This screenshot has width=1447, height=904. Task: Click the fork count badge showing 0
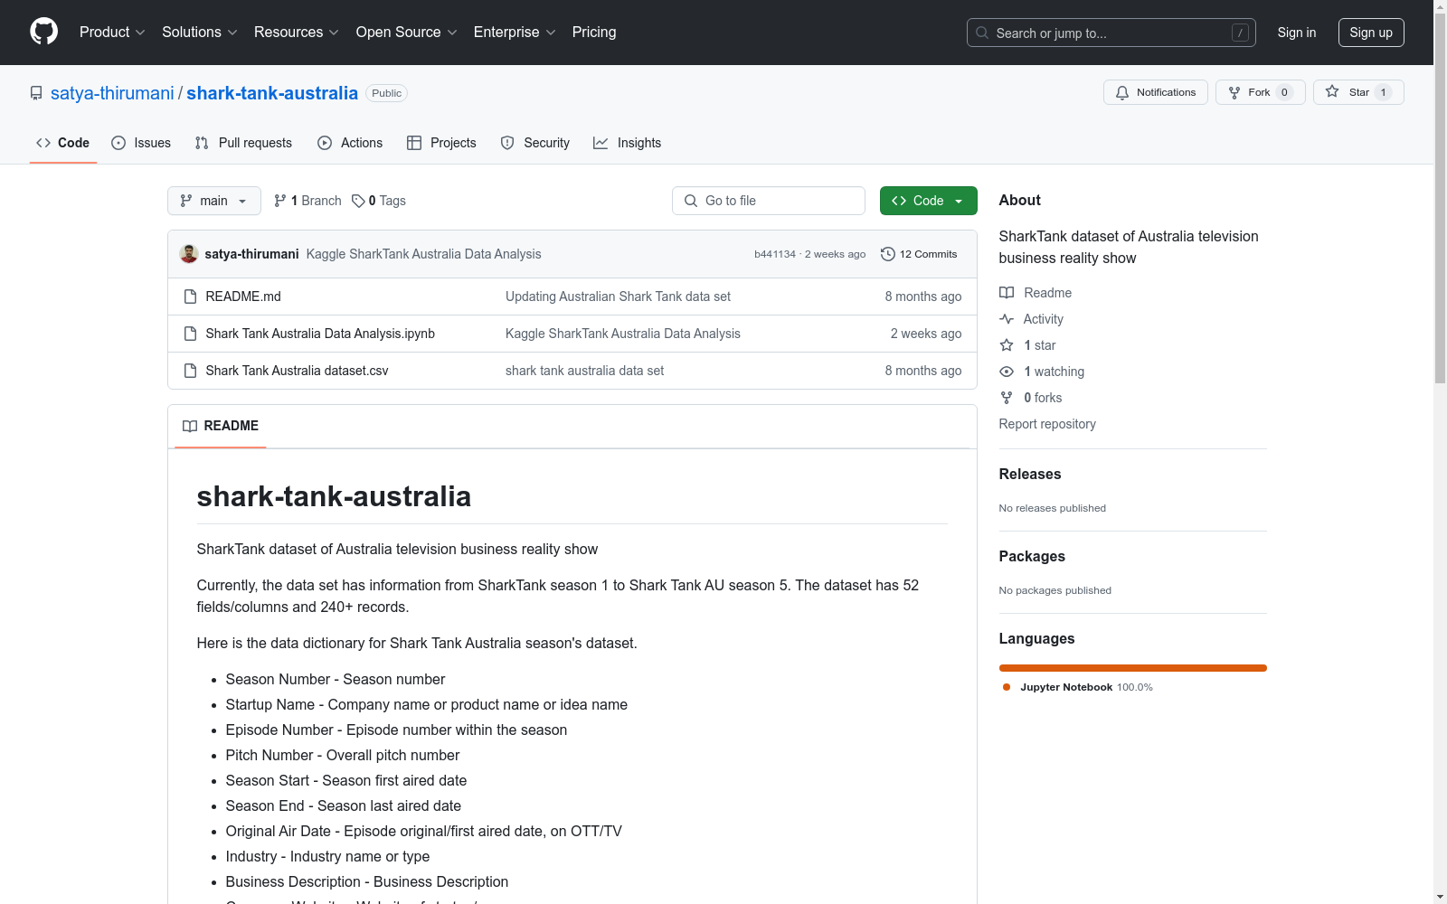[x=1284, y=92]
